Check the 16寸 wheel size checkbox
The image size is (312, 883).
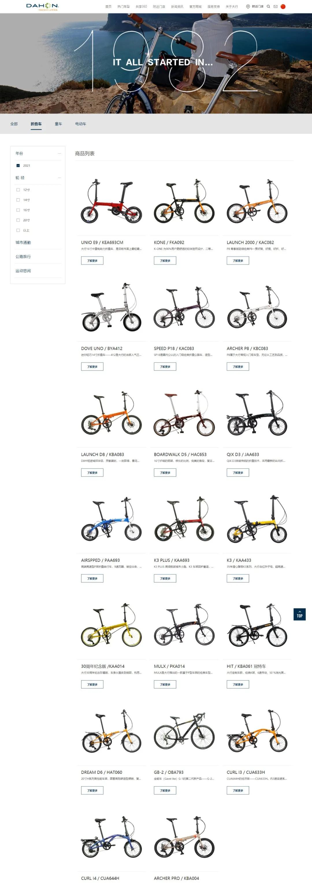(18, 210)
